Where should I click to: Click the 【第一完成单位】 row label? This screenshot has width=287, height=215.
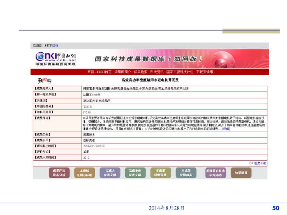coord(45,95)
